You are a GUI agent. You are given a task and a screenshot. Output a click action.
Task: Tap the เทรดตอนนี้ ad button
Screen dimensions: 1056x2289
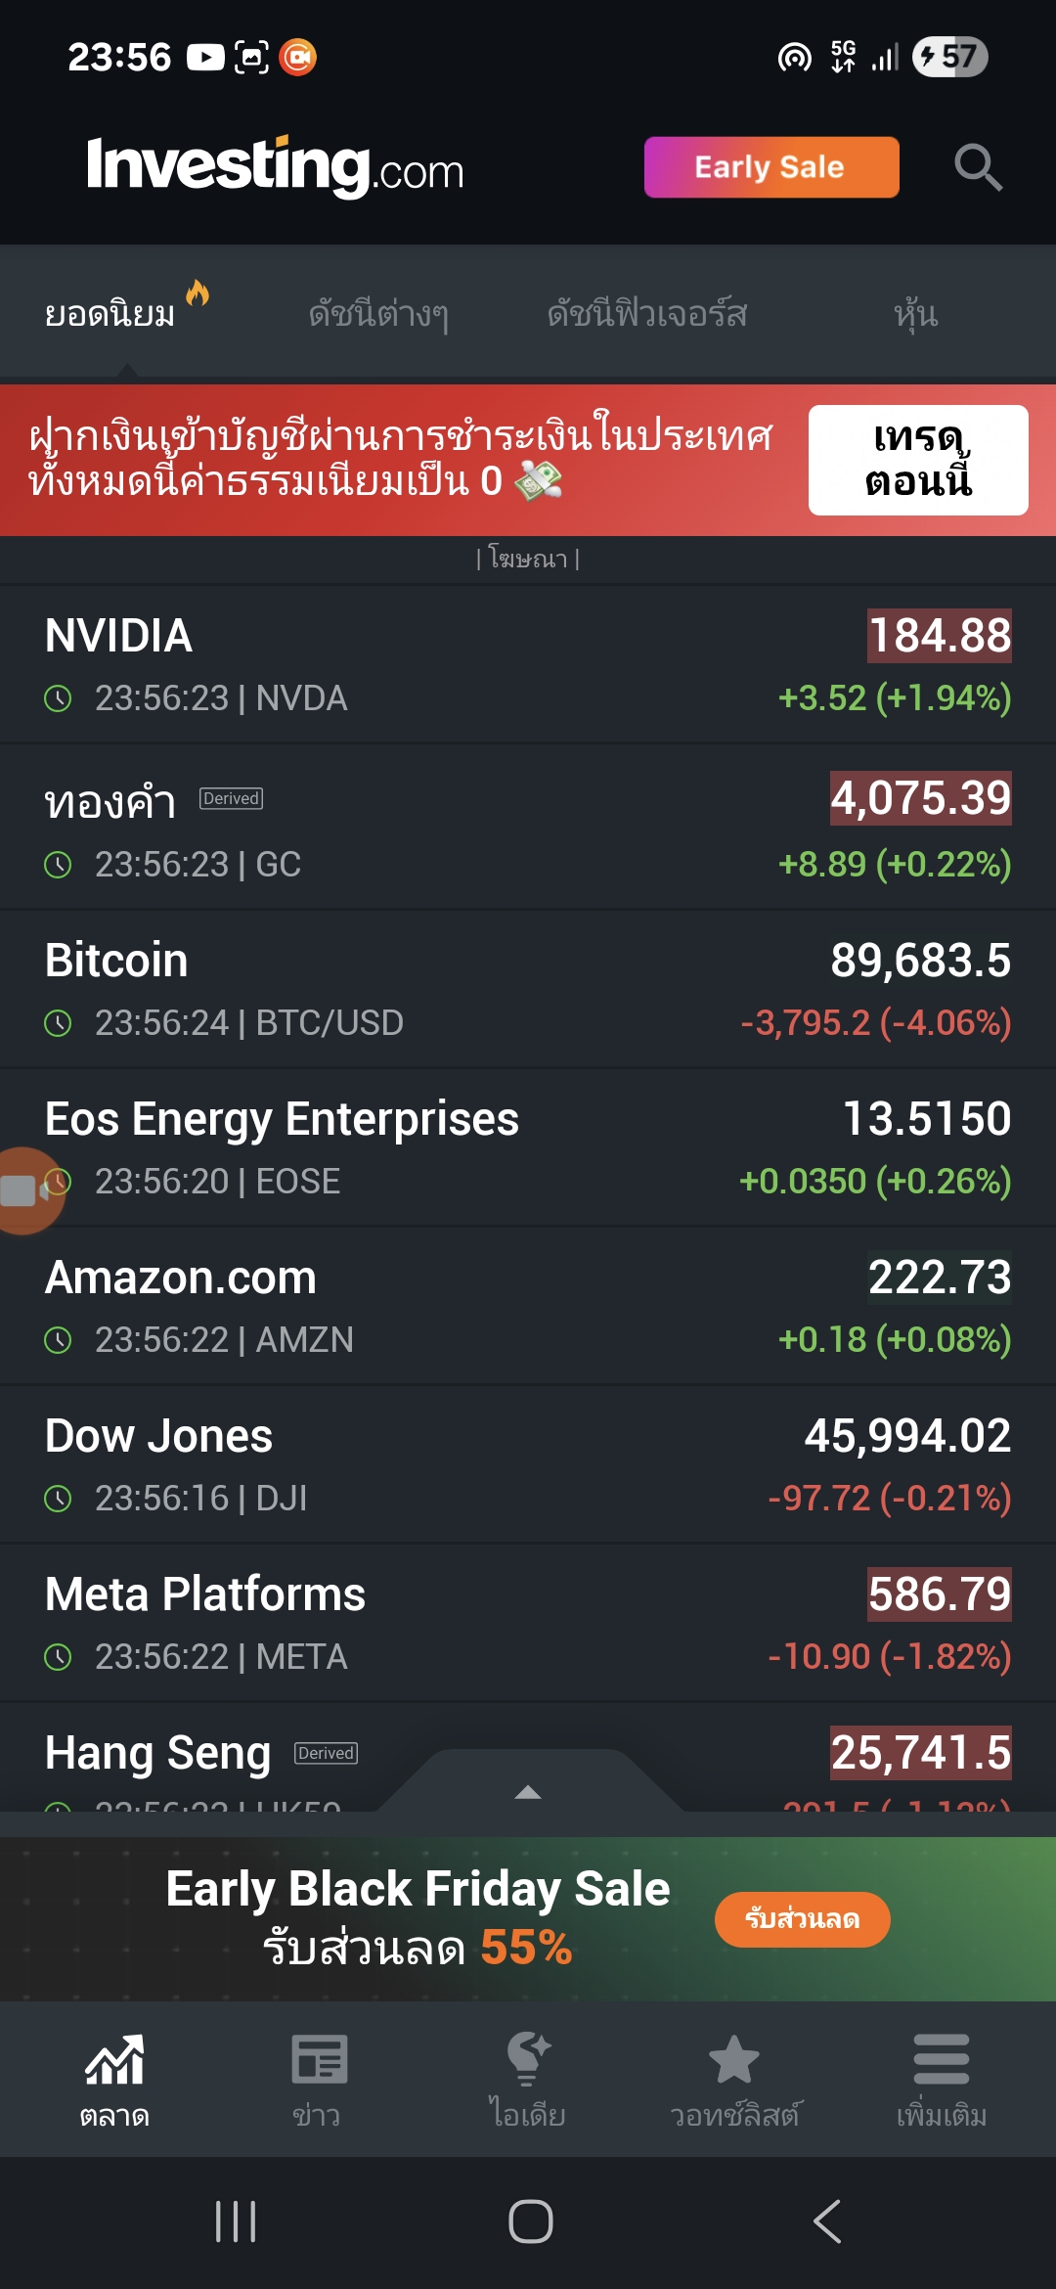click(x=917, y=460)
